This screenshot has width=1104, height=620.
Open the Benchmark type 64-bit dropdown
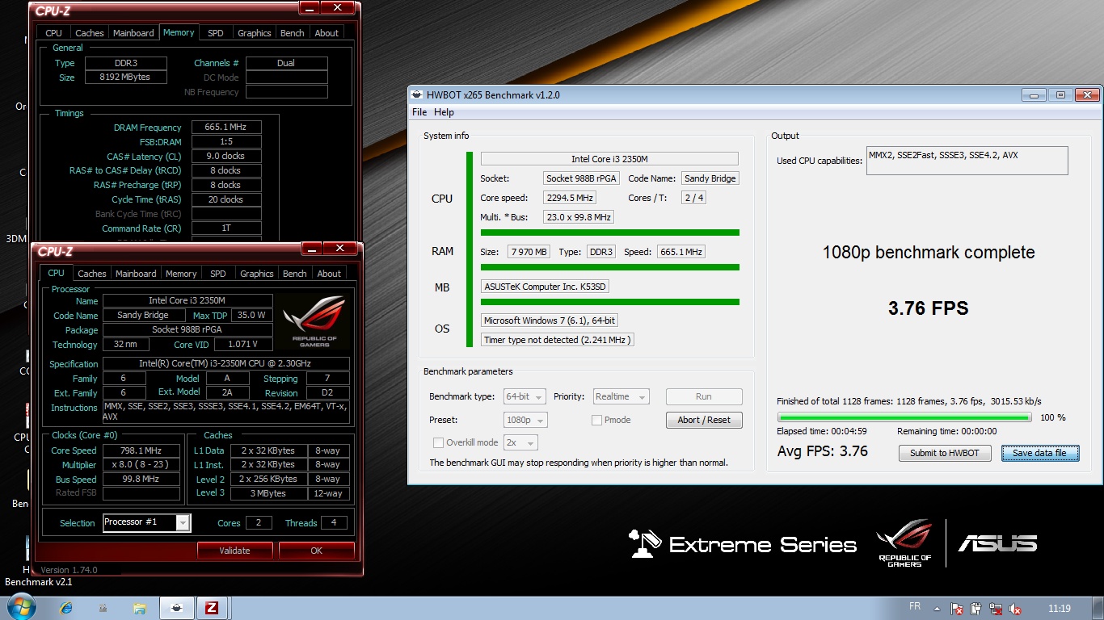click(525, 396)
